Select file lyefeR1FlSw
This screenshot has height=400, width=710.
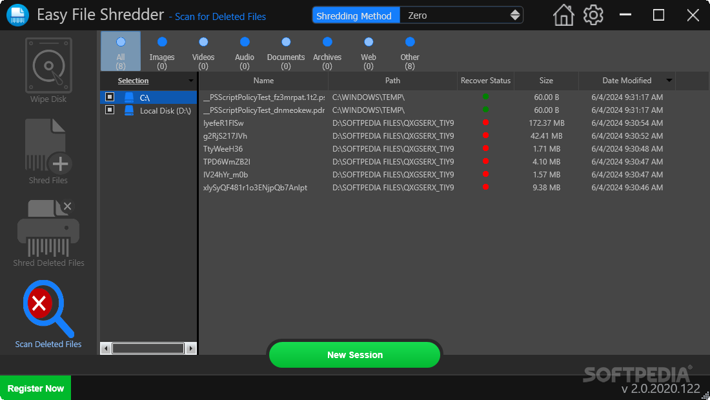[223, 123]
